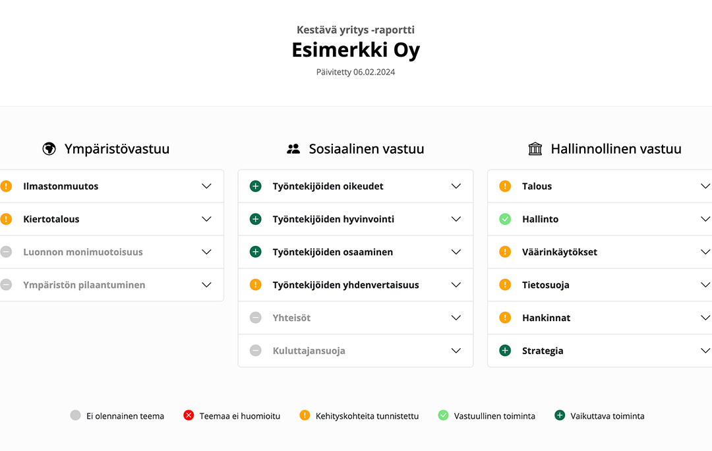Open the Väärinkäytökset row
This screenshot has height=451, width=712.
tap(600, 252)
